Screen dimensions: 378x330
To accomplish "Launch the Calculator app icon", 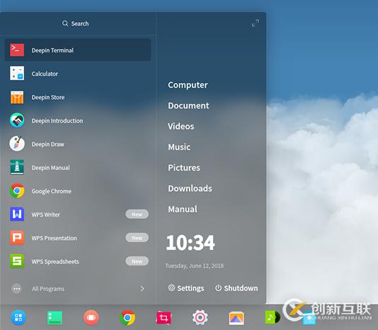I will (17, 74).
